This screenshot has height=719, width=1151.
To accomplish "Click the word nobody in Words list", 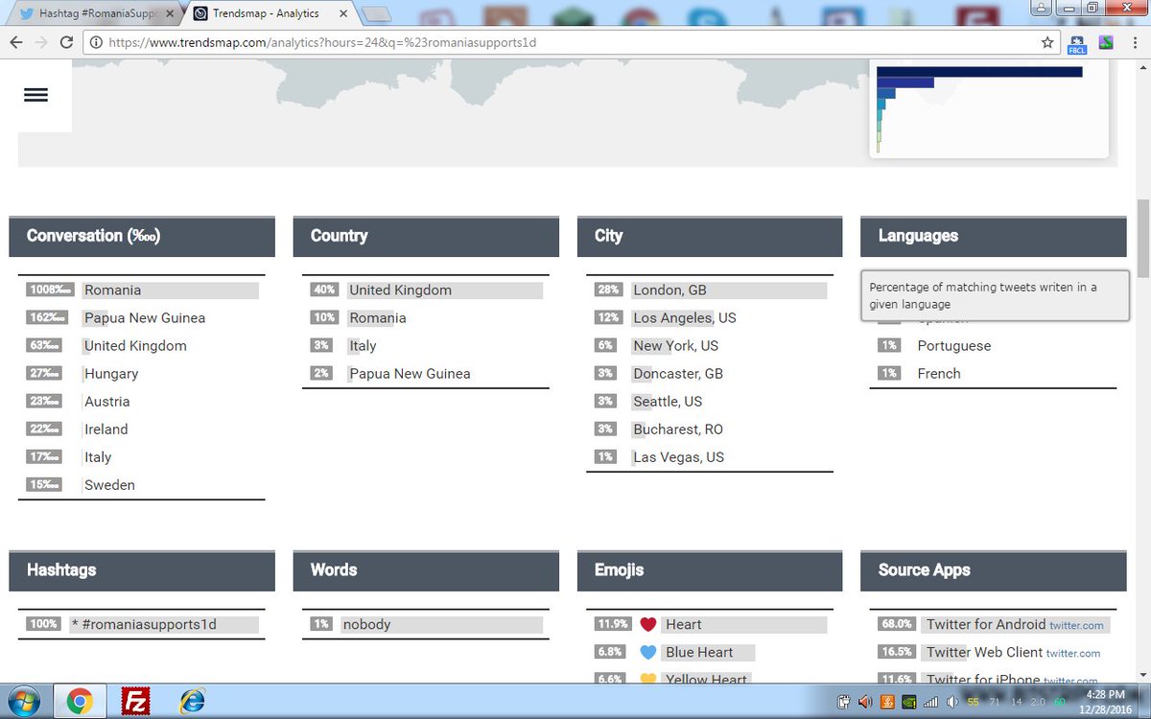I will [x=366, y=624].
